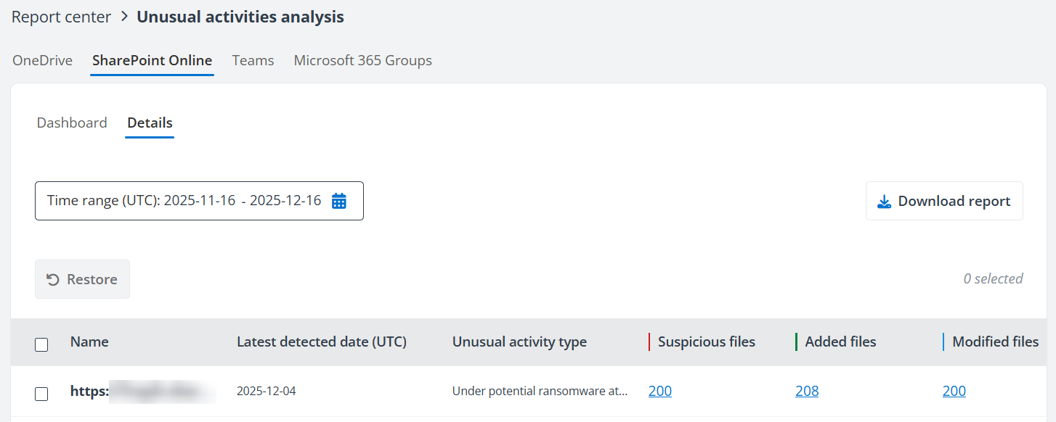Click the breadcrumb chevron after Report center
The width and height of the screenshot is (1056, 422).
click(x=124, y=17)
